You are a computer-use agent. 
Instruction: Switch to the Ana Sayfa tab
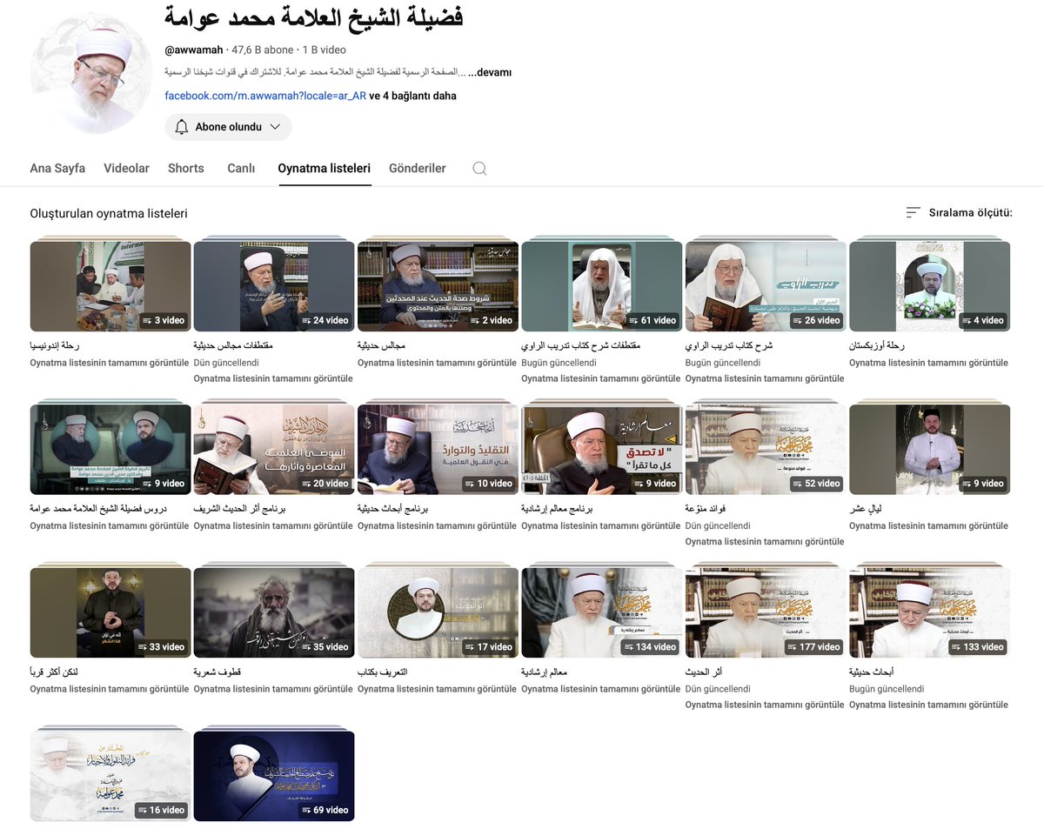(x=57, y=169)
